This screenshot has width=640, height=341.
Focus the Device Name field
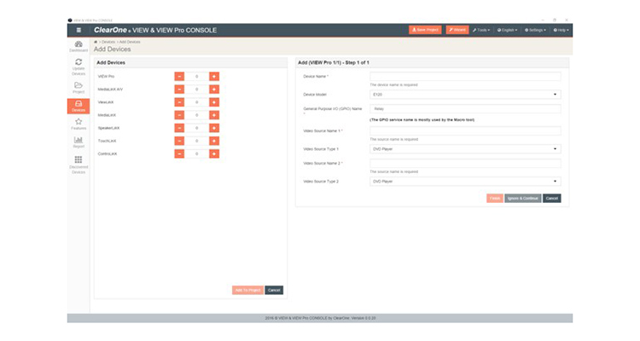click(465, 76)
